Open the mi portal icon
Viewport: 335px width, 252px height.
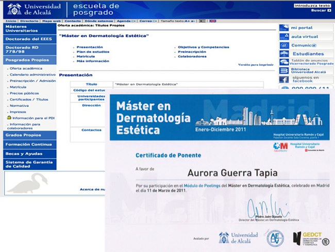[284, 27]
